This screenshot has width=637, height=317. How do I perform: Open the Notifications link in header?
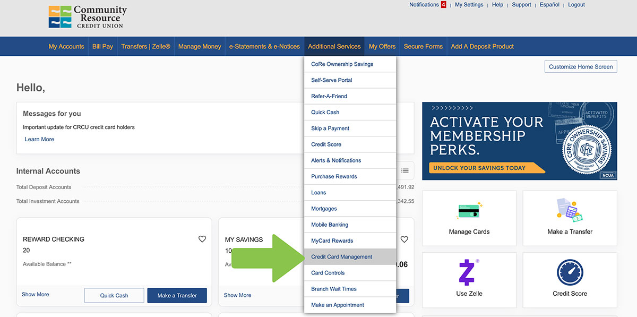424,5
